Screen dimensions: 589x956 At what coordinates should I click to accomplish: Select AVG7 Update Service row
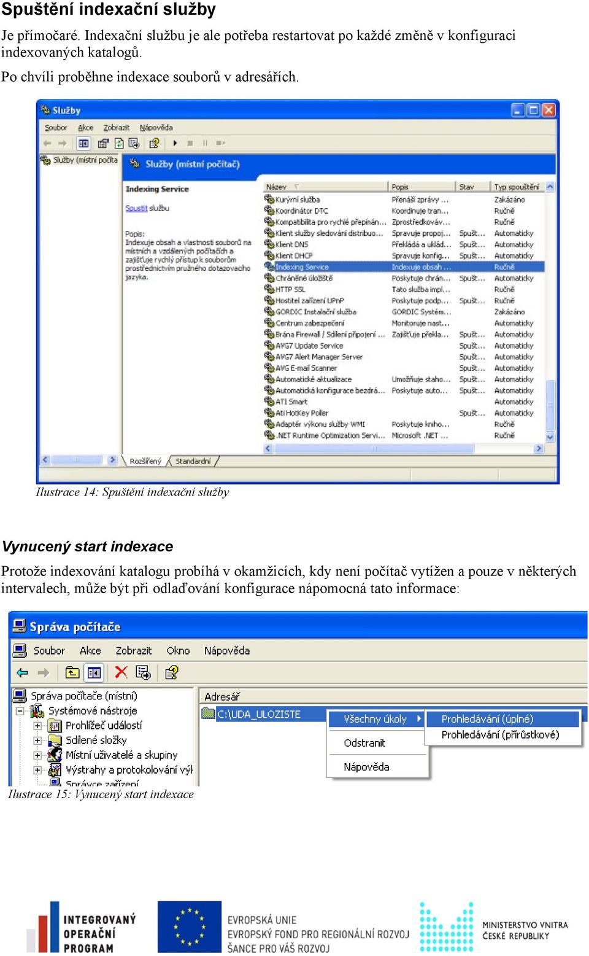pyautogui.click(x=404, y=346)
